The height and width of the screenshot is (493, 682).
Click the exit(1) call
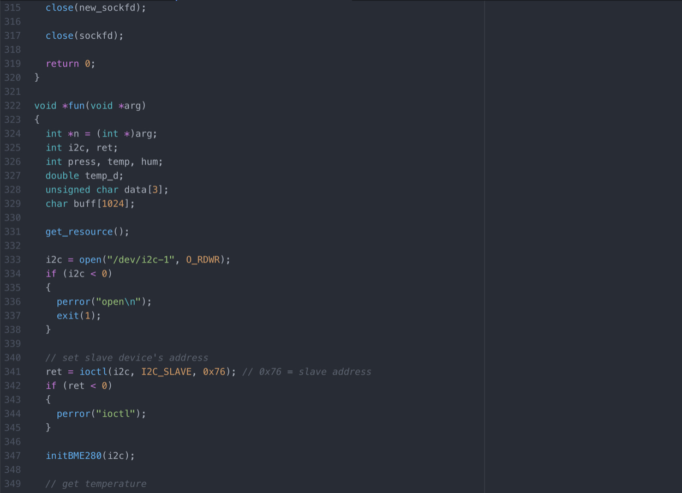[79, 316]
